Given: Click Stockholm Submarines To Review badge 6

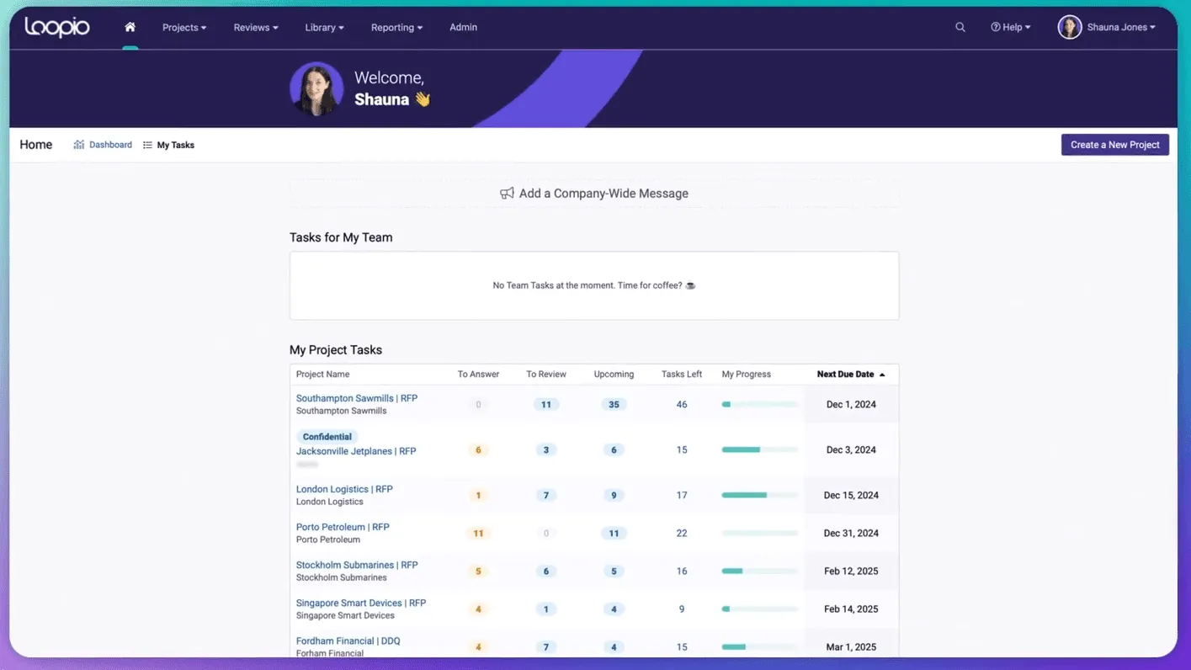Looking at the screenshot, I should pyautogui.click(x=546, y=572).
